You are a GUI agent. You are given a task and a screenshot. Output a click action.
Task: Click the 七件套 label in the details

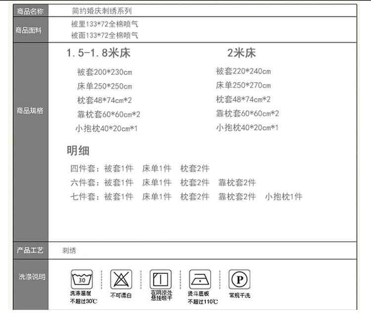tap(85, 197)
